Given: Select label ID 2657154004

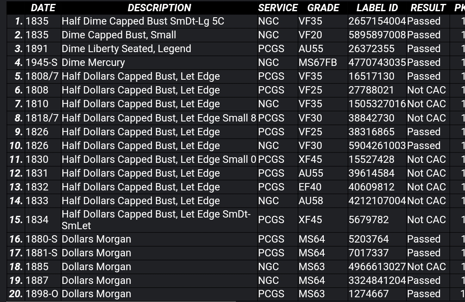Looking at the screenshot, I should 377,21.
